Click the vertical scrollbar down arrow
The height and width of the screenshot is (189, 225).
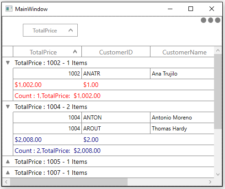[218, 174]
